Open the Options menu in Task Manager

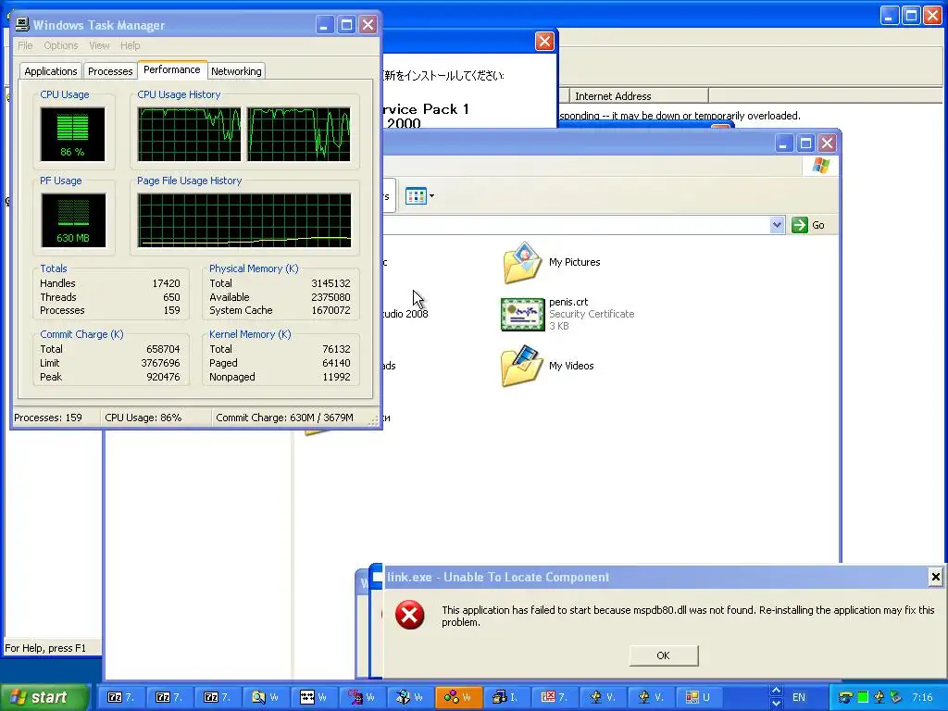(60, 45)
